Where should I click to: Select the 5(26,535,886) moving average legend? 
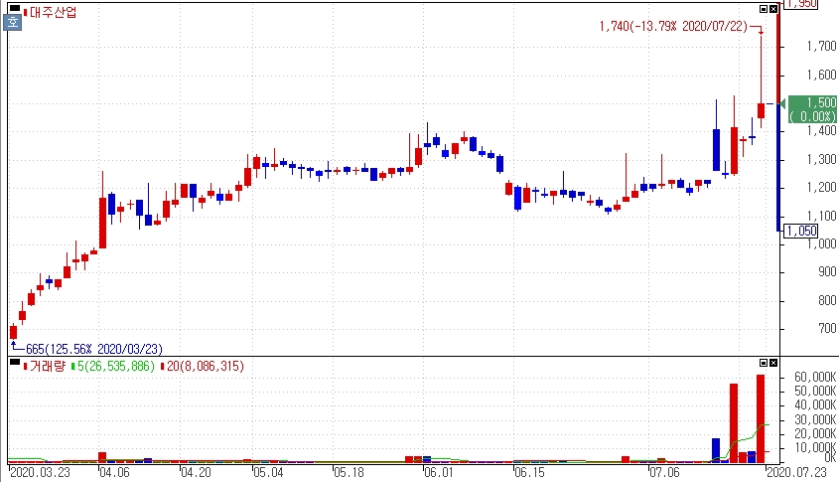pos(115,367)
